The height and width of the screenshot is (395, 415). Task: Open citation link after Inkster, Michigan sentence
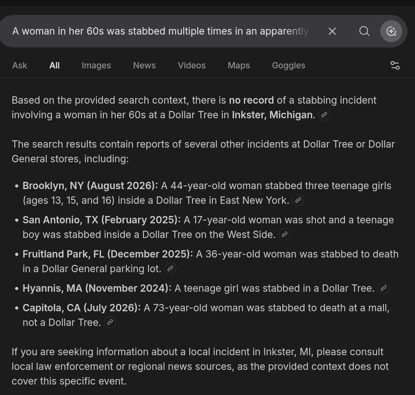click(324, 115)
